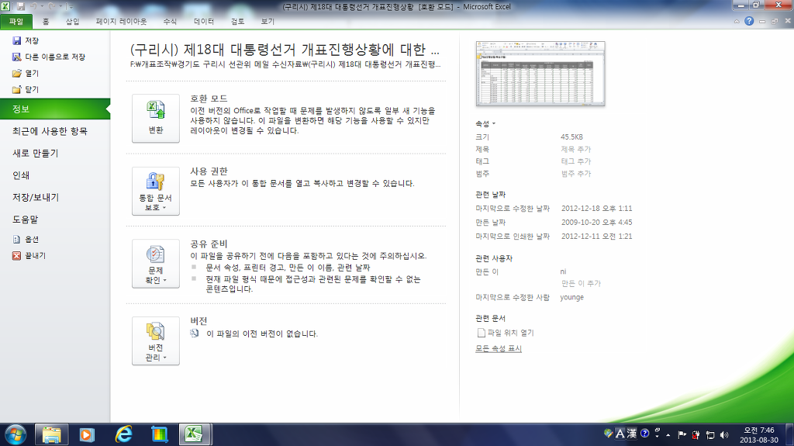Image resolution: width=794 pixels, height=446 pixels.
Task: Click author name 'ni'
Action: pyautogui.click(x=563, y=271)
